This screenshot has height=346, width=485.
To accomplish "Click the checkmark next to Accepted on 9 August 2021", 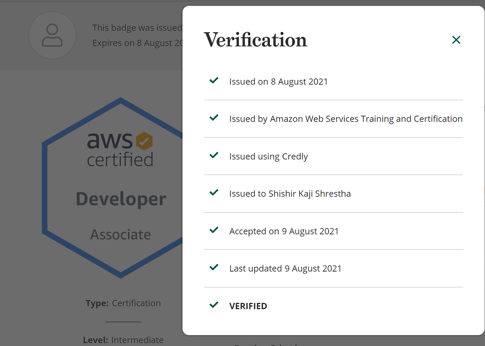I will click(x=214, y=230).
